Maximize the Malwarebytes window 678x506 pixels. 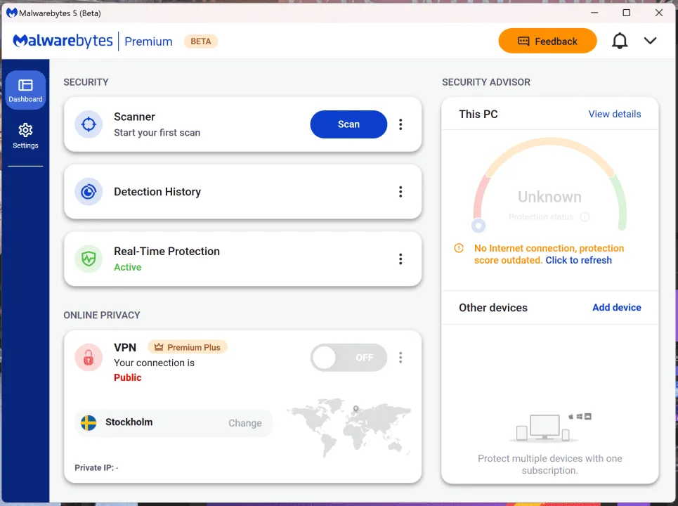626,13
